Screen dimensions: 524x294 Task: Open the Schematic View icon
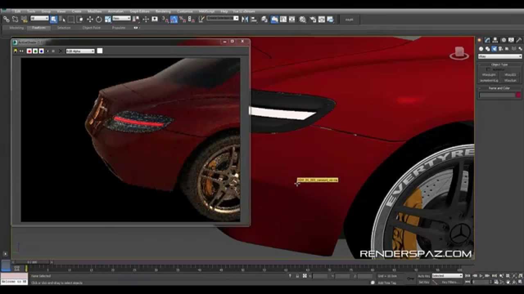pyautogui.click(x=292, y=19)
